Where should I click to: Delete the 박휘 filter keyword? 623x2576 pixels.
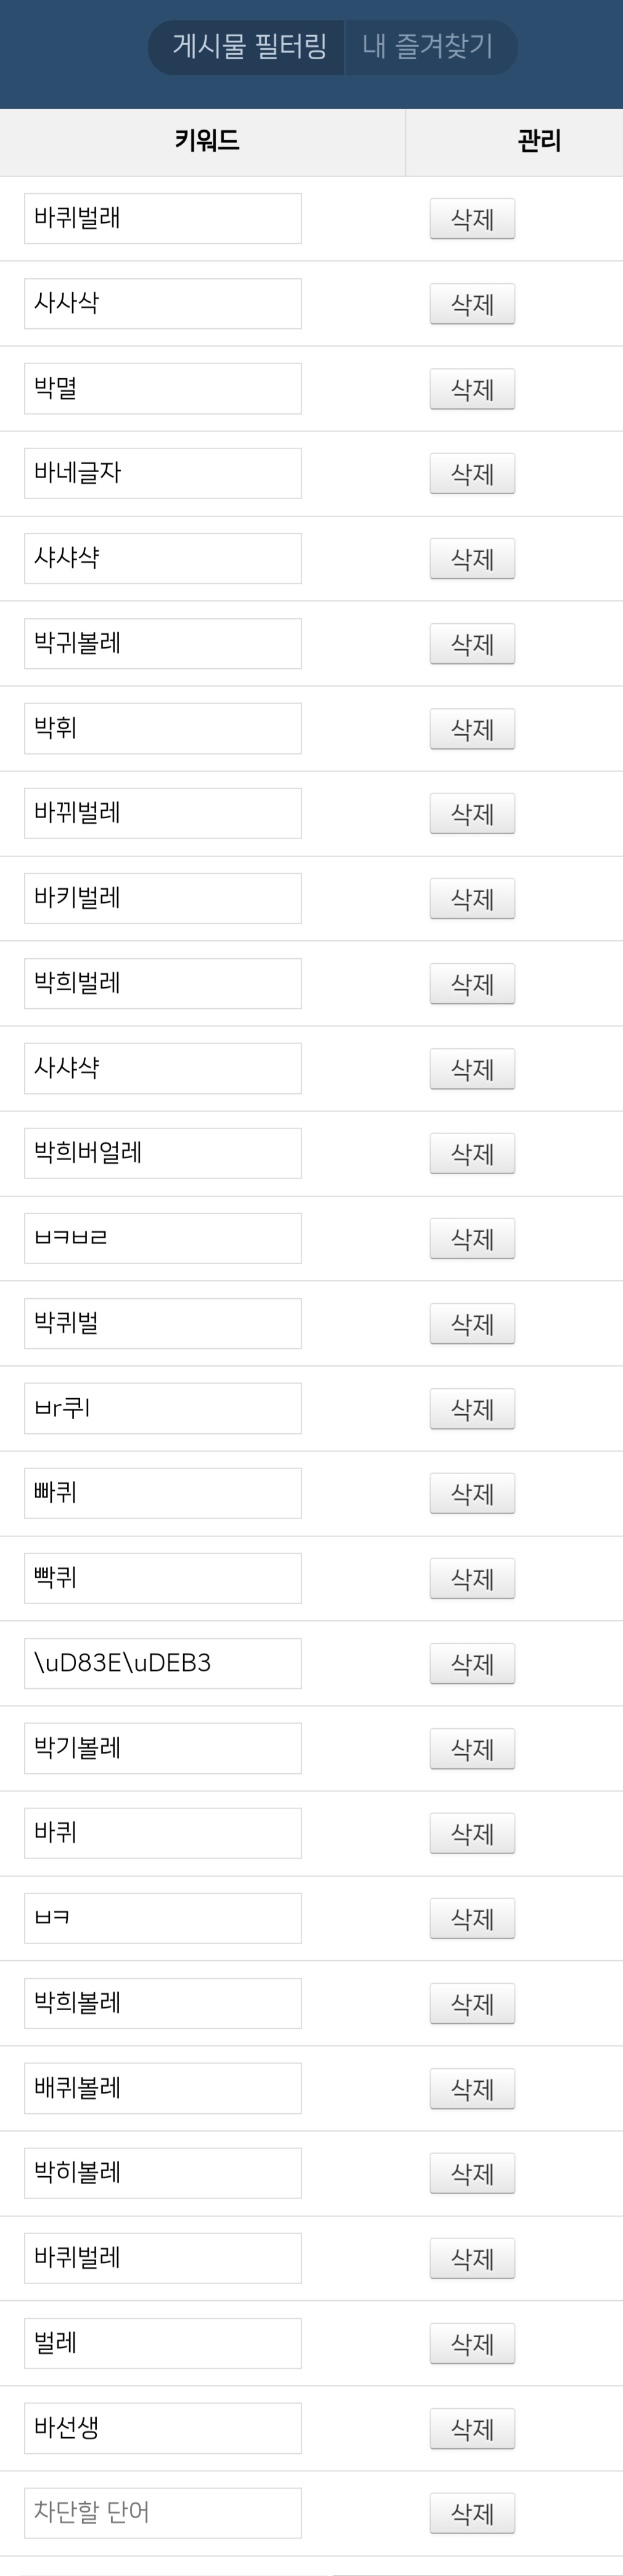point(472,729)
